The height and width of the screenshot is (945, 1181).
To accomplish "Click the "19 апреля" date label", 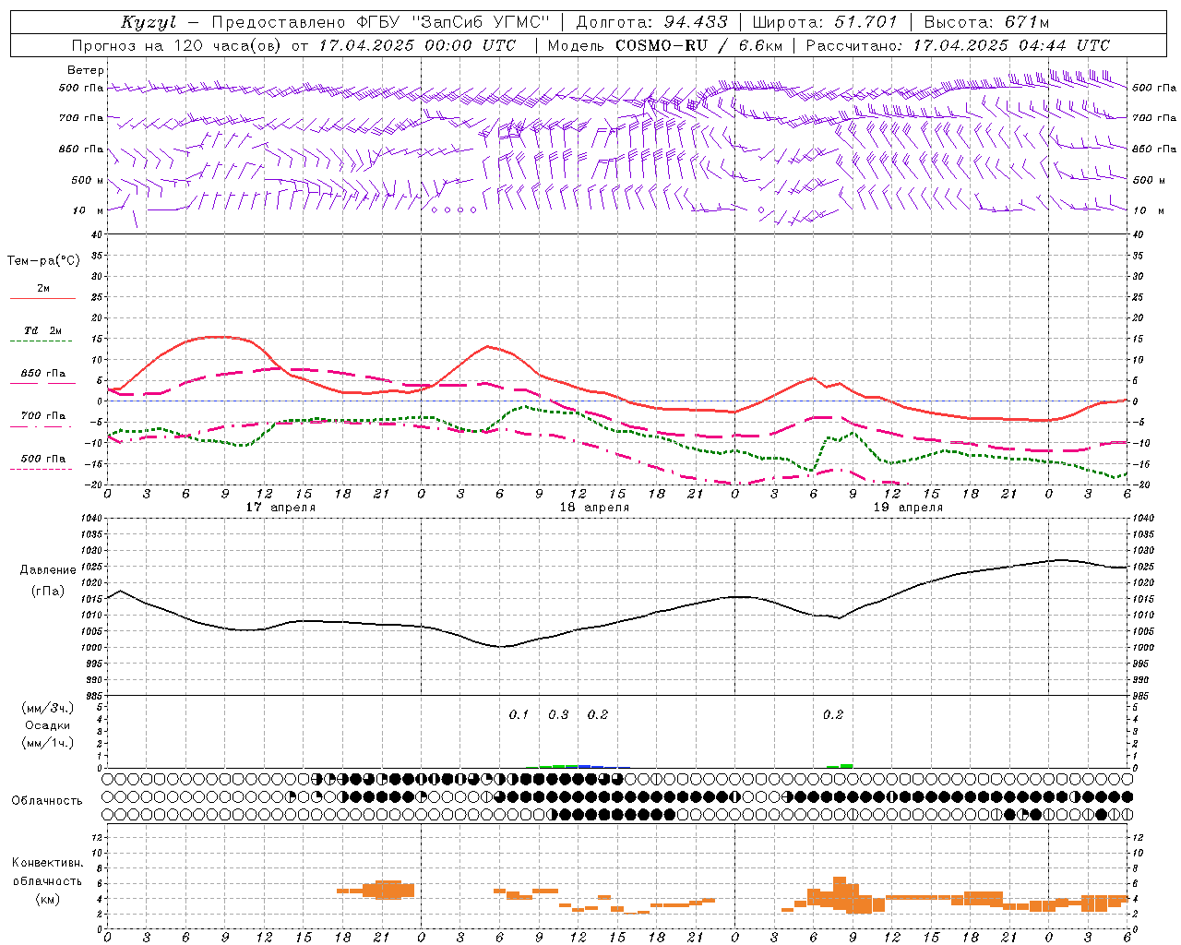I will (908, 508).
